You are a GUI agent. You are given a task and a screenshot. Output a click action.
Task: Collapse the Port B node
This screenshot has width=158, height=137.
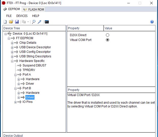15,89
